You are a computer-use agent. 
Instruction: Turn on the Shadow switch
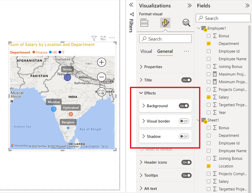pos(184,137)
